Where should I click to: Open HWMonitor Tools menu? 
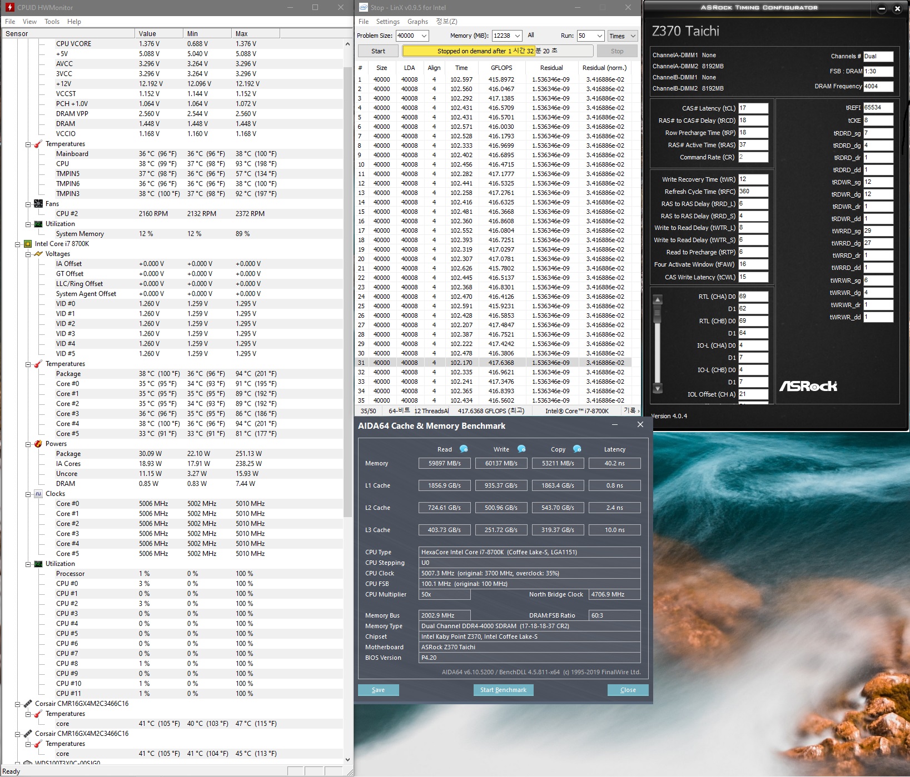(x=52, y=22)
